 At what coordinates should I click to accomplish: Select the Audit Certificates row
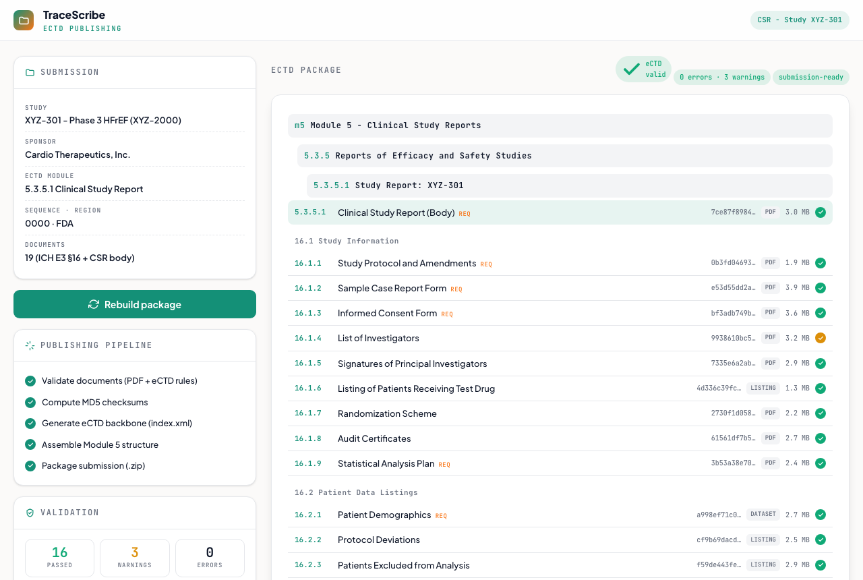[x=560, y=438]
